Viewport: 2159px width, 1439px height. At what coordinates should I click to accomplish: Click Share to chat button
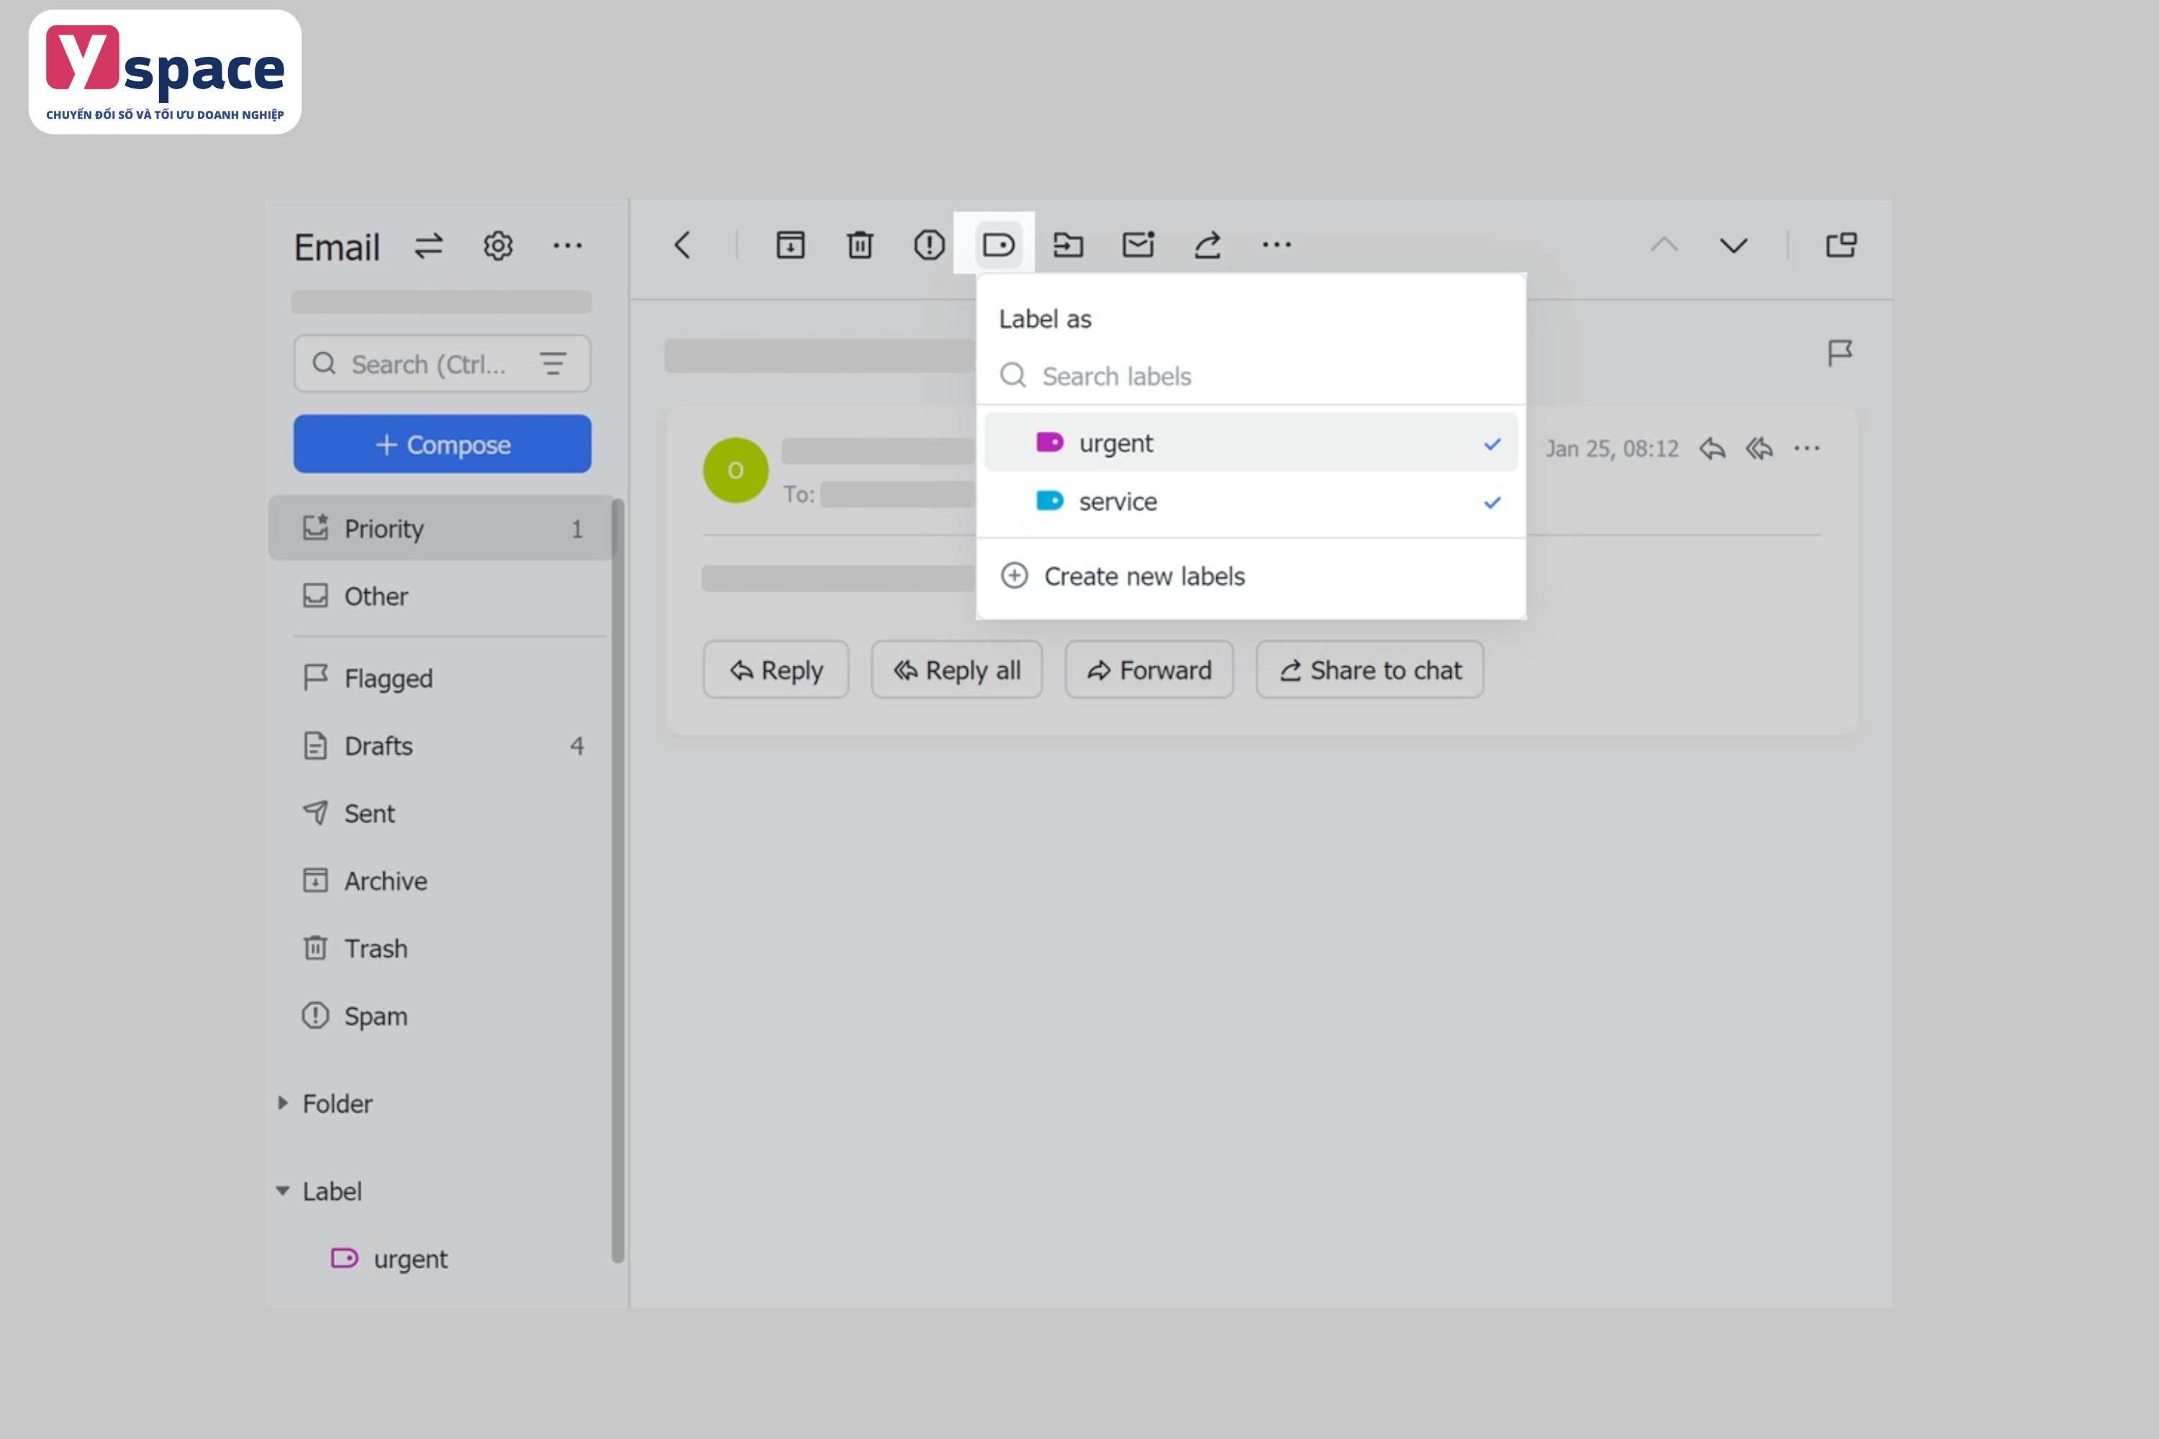pyautogui.click(x=1370, y=670)
